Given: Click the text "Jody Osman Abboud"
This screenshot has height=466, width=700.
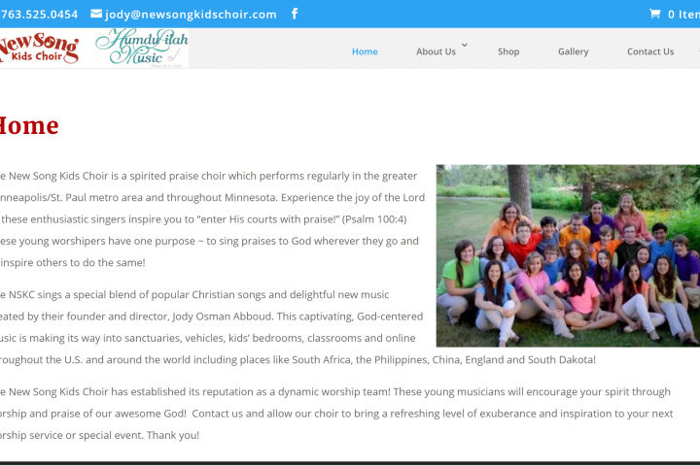Looking at the screenshot, I should 222,316.
